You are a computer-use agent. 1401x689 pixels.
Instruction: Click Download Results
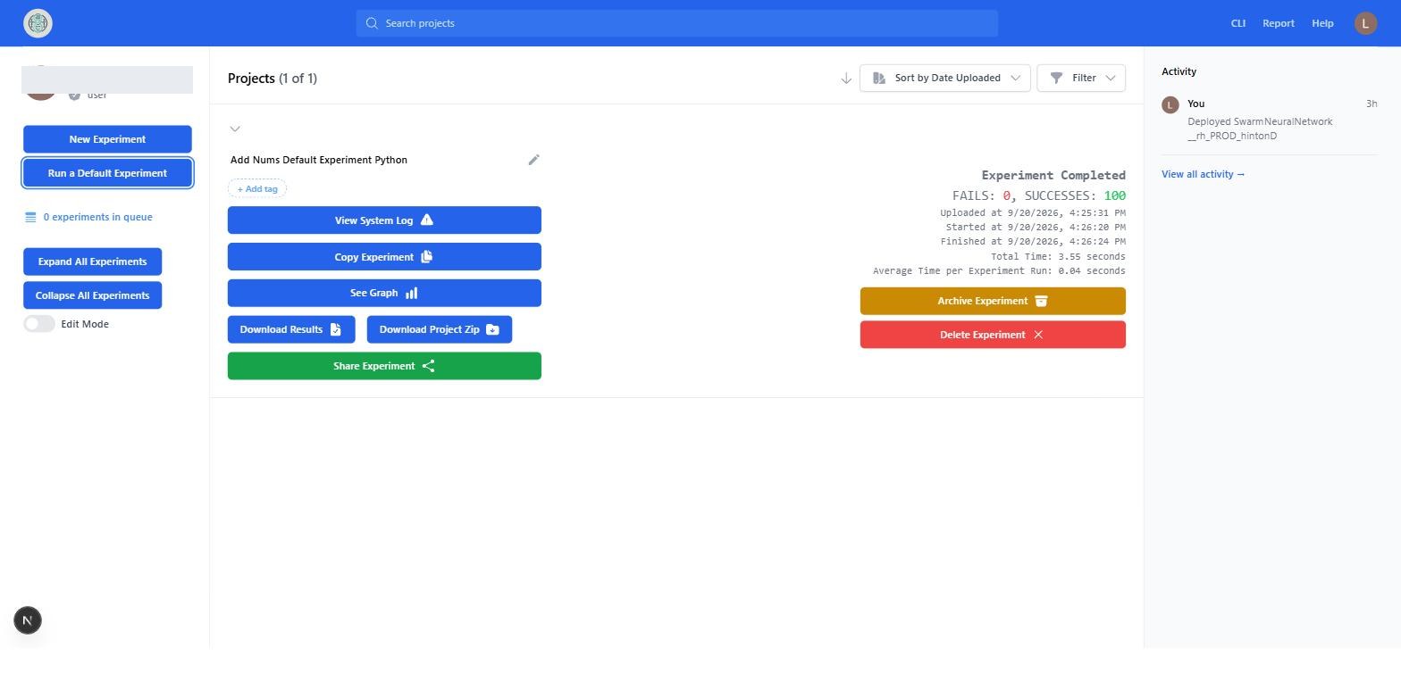click(x=291, y=329)
